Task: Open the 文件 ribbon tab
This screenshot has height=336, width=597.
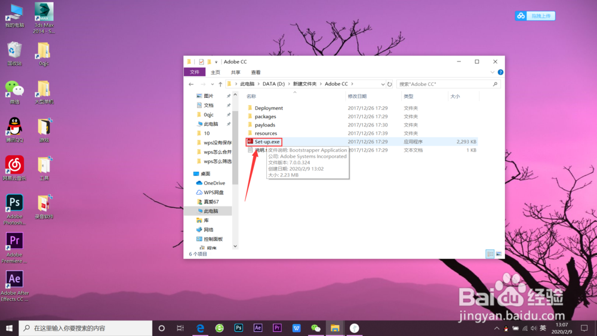Action: 195,72
